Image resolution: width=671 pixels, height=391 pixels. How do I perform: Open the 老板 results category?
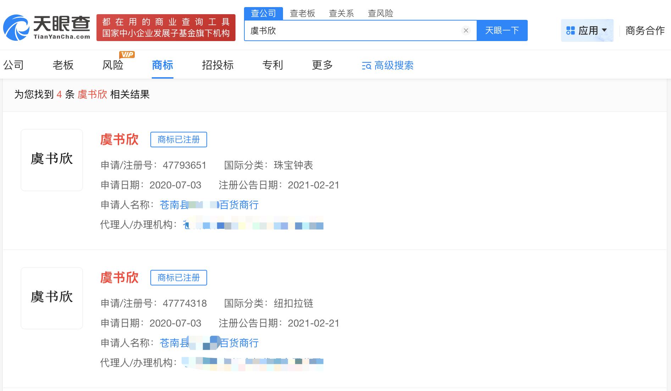pos(63,65)
